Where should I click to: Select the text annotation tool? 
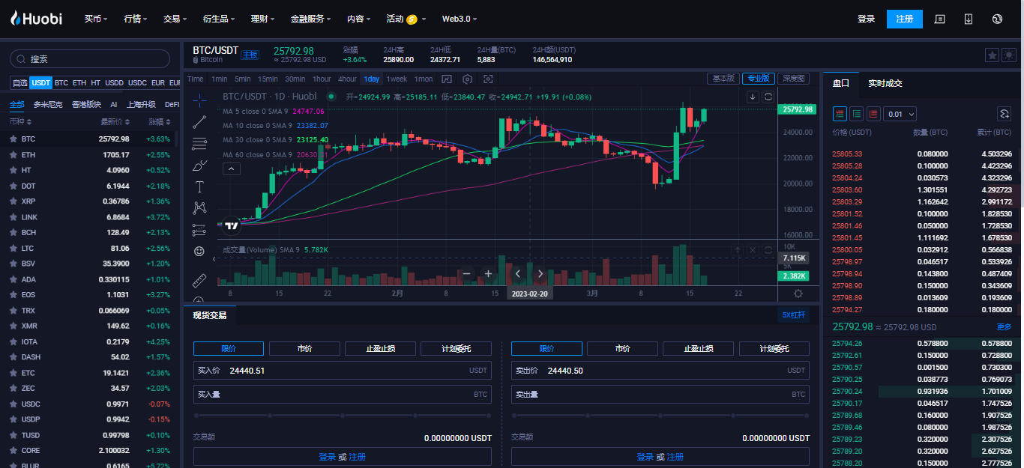[x=199, y=188]
